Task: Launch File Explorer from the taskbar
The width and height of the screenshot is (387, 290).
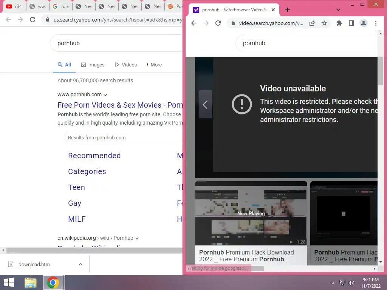Action: coord(31,282)
